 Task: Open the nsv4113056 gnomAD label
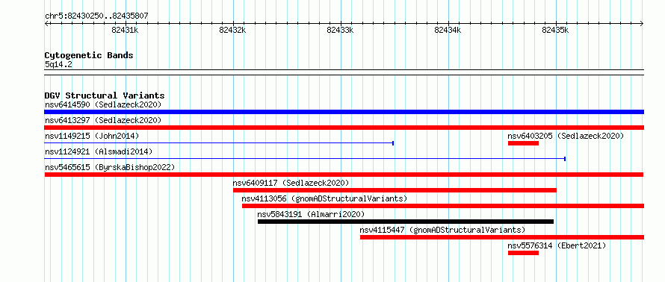pos(324,198)
